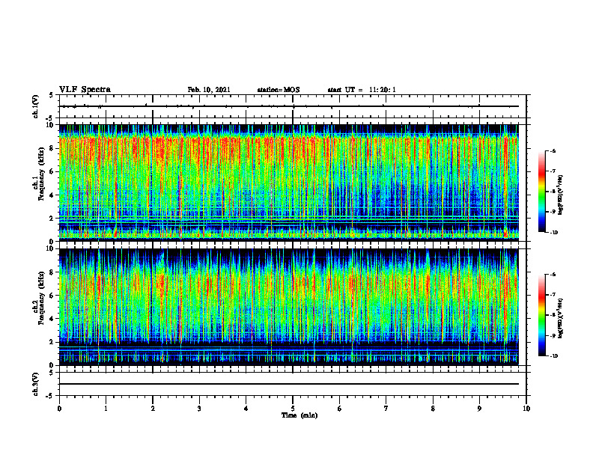Click the 'Time (min)' axis label
Viewport: 593px width, 458px height.
(x=299, y=415)
